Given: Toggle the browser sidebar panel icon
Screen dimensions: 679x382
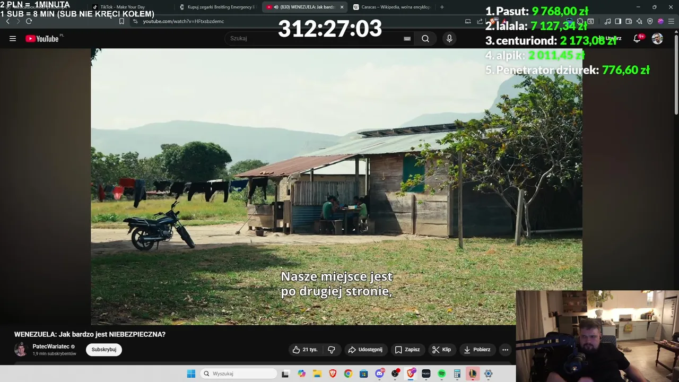Looking at the screenshot, I should (x=618, y=21).
